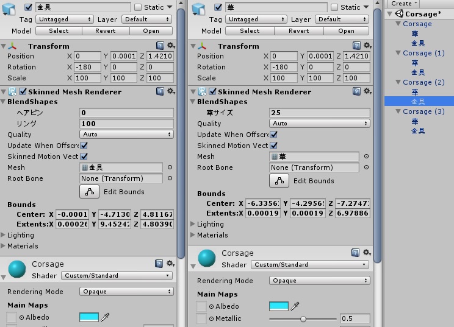This screenshot has height=327, width=454.
Task: Open Skinned Mesh Renderer help in 金具 inspector
Action: [x=160, y=91]
